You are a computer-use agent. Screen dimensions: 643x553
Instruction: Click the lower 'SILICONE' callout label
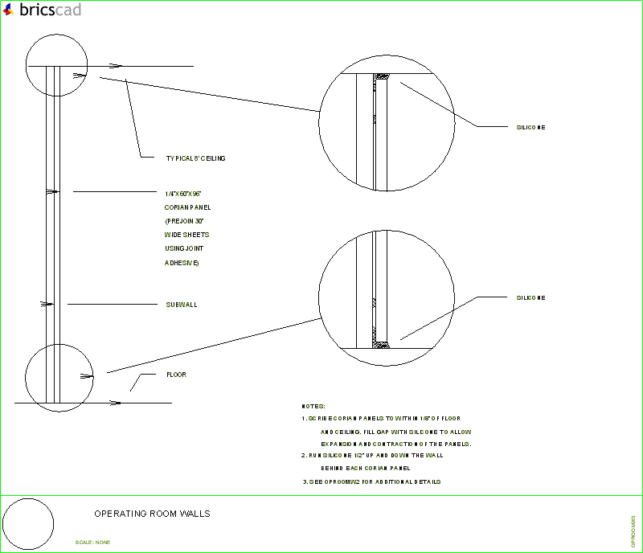click(x=530, y=298)
